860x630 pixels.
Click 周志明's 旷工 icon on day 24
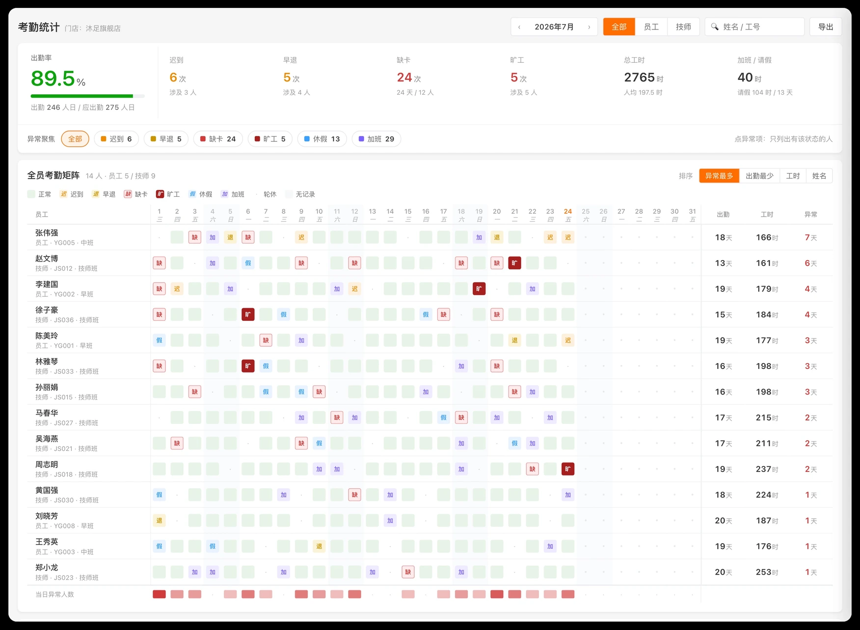coord(568,469)
